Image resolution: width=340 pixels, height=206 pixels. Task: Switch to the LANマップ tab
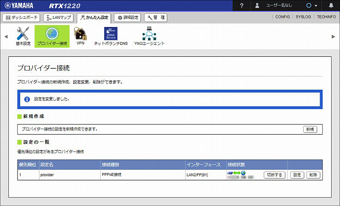[x=58, y=17]
